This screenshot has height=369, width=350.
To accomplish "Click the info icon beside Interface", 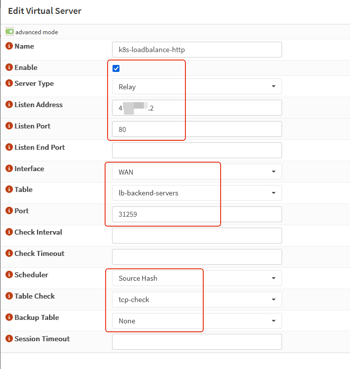I will pos(9,169).
